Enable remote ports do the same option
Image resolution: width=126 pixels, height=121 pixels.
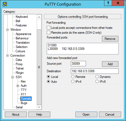tap(48, 33)
